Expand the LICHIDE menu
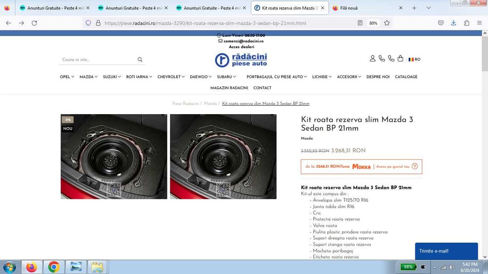 point(322,77)
